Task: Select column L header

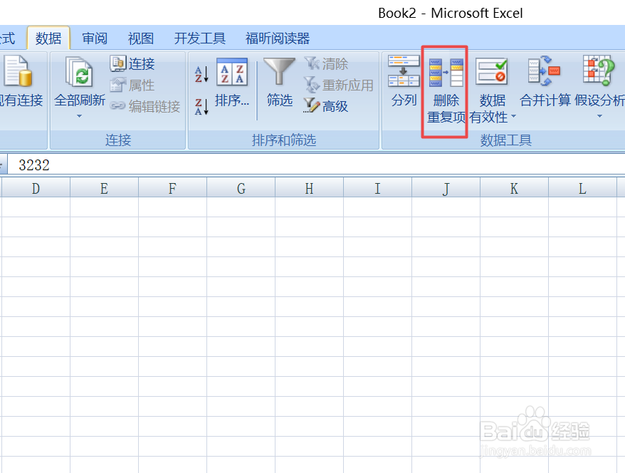Action: [x=583, y=188]
